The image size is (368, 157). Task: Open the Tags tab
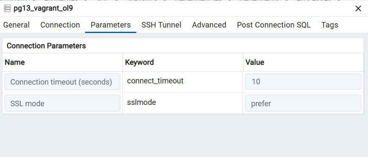pos(329,25)
